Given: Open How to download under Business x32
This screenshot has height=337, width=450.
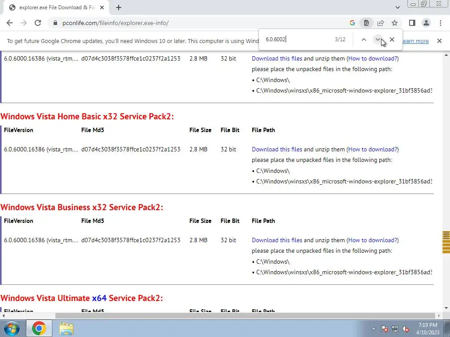Looking at the screenshot, I should [x=373, y=240].
